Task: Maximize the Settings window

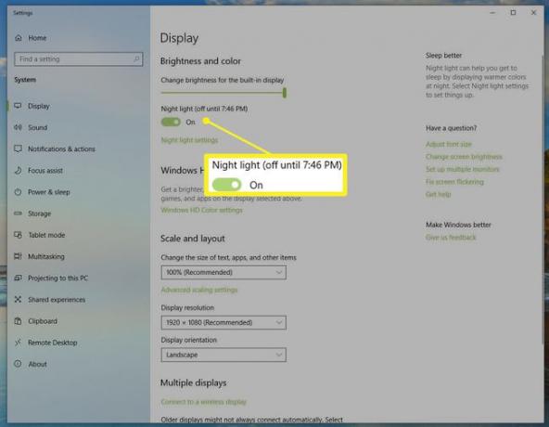Action: click(x=513, y=13)
